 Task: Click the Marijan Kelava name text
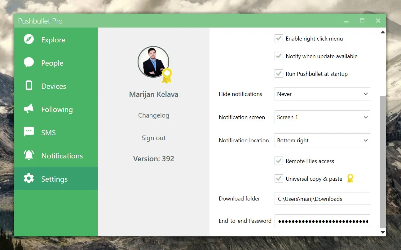click(154, 94)
